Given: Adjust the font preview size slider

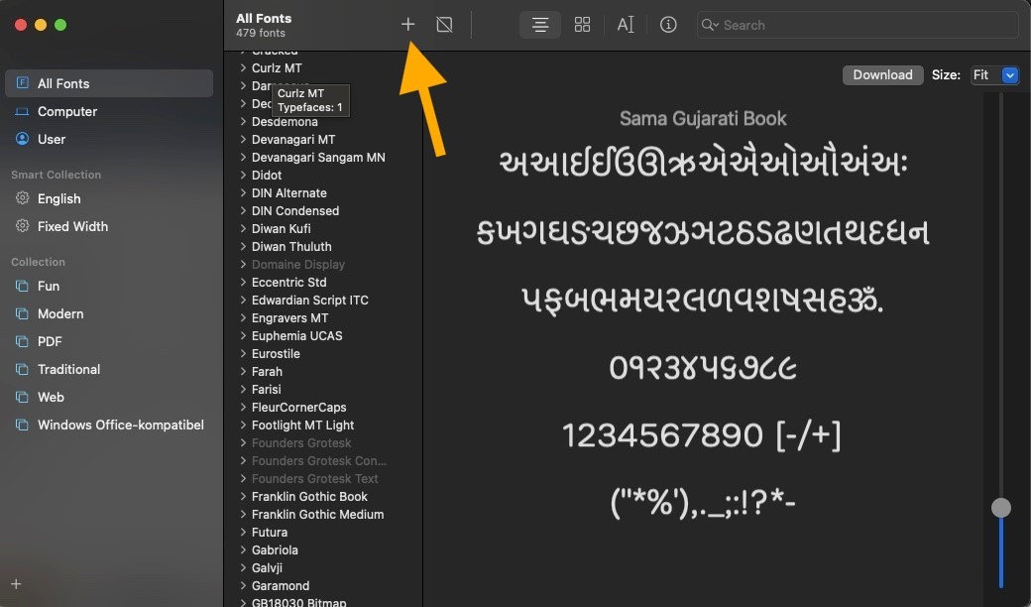Looking at the screenshot, I should tap(1000, 507).
